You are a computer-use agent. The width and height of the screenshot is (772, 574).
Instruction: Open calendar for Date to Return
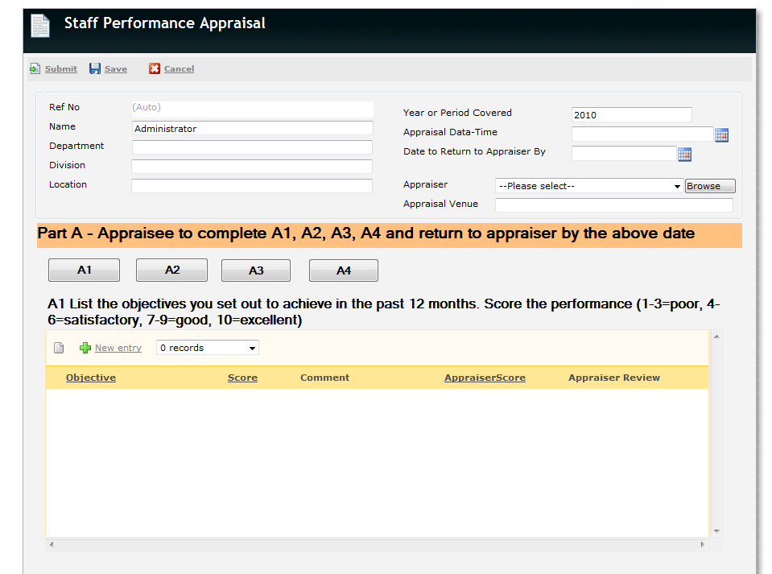[684, 154]
